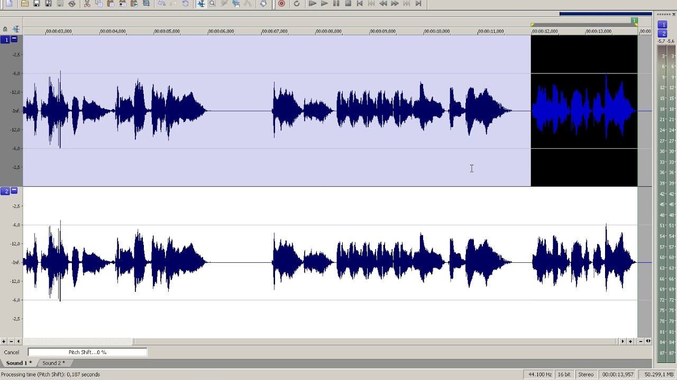Trim/crop to the selection
Screen dimensions: 677x380
[x=147, y=3]
